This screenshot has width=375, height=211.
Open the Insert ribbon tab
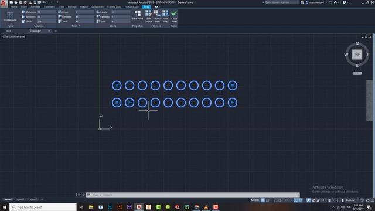point(24,7)
